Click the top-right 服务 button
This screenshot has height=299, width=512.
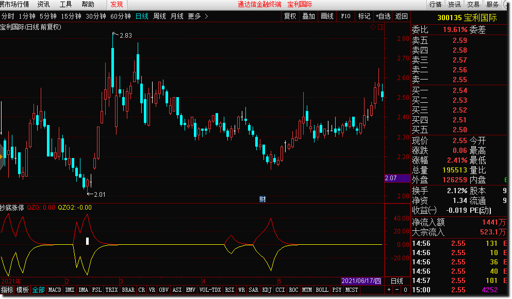(492, 5)
